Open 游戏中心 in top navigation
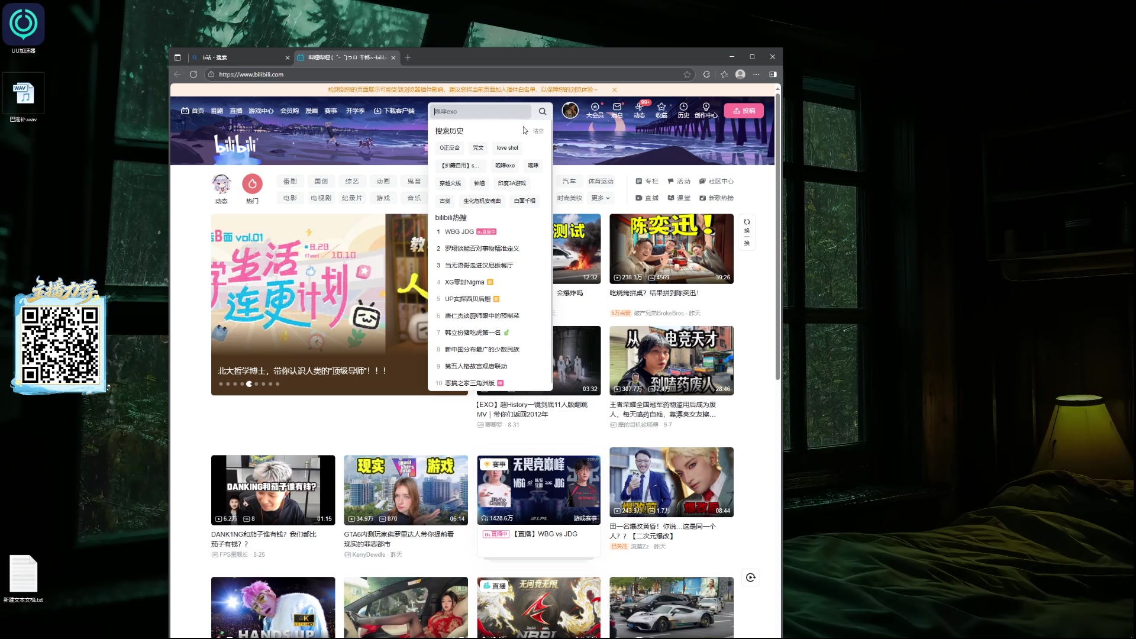Viewport: 1136px width, 639px height. click(261, 111)
